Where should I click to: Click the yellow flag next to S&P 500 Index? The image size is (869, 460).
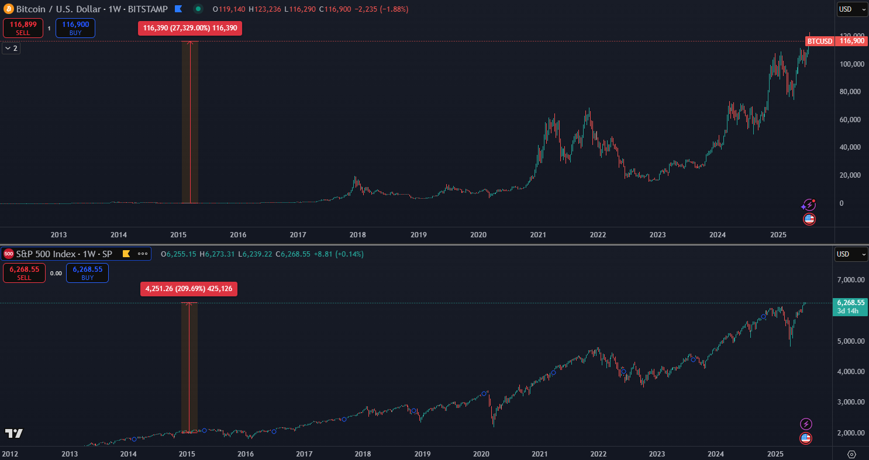click(x=125, y=254)
